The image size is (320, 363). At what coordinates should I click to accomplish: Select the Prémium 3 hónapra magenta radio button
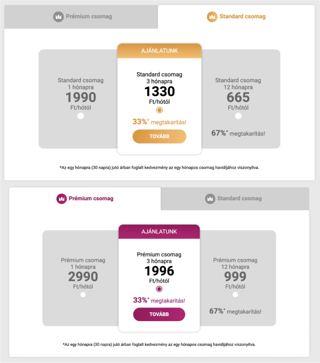[x=159, y=289]
